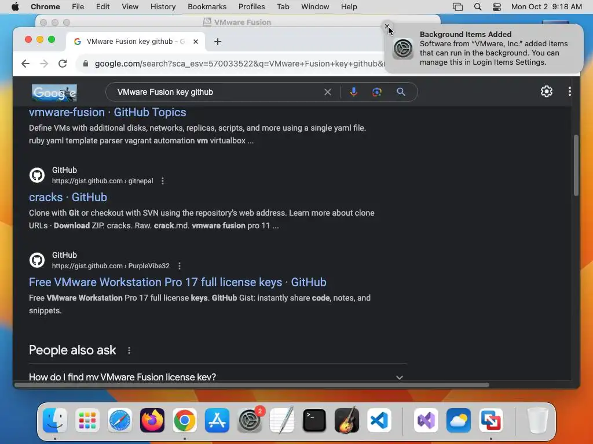Search by image with Google Lens
The height and width of the screenshot is (444, 593).
coord(376,92)
